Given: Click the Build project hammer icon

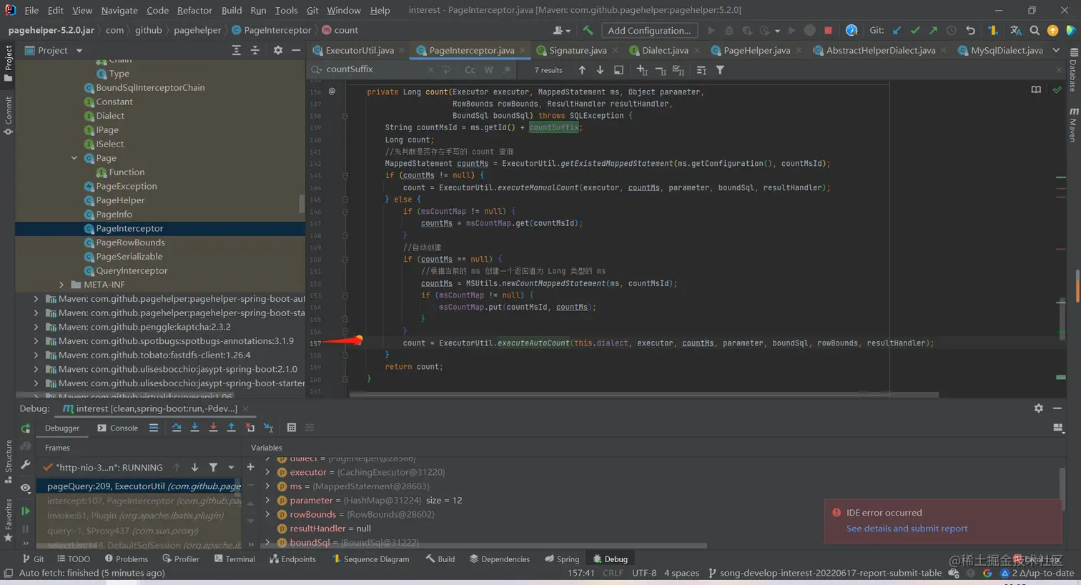Looking at the screenshot, I should pos(588,30).
